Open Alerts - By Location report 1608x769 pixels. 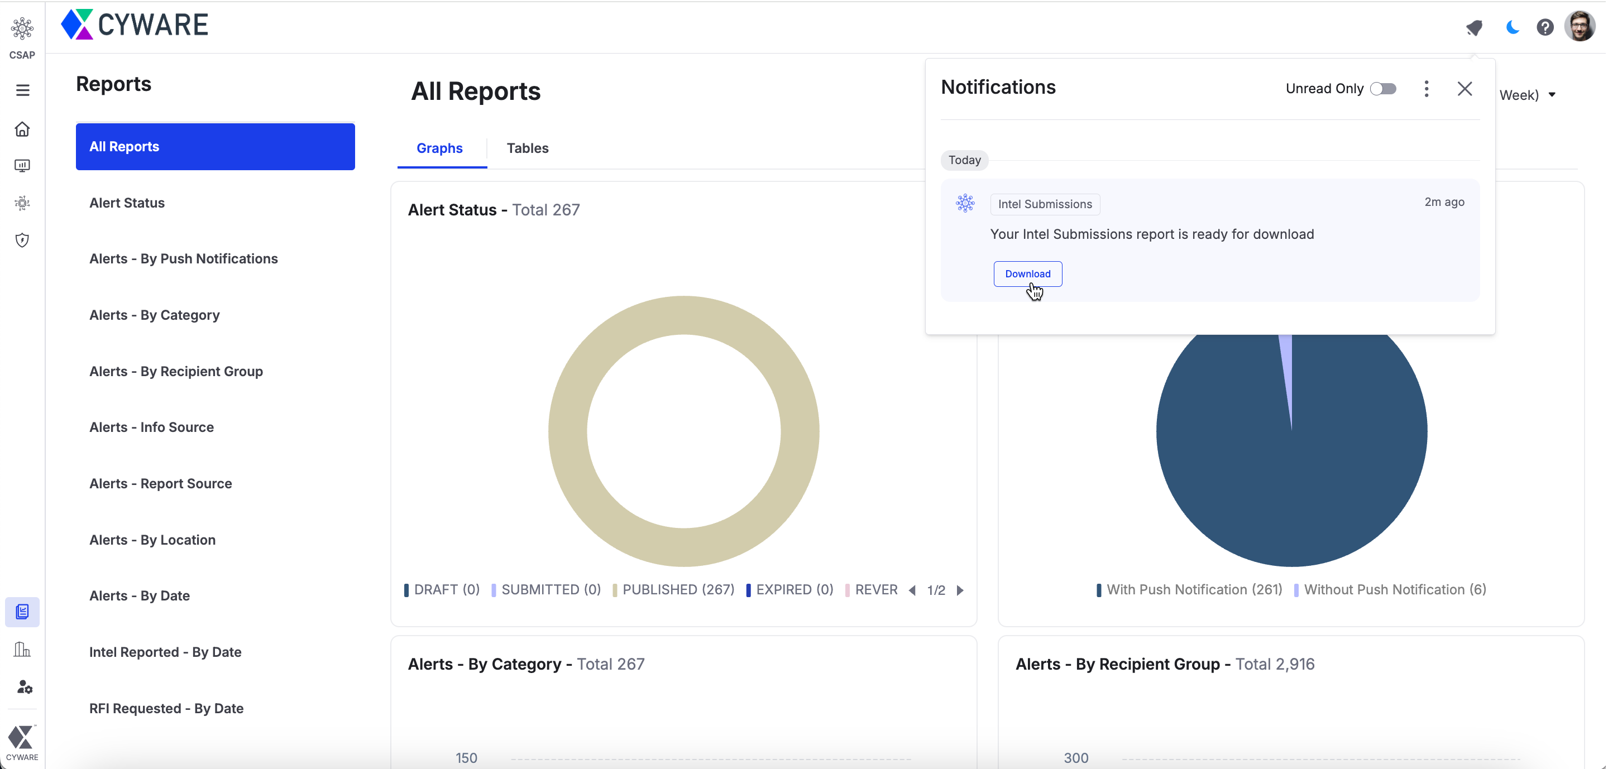152,540
